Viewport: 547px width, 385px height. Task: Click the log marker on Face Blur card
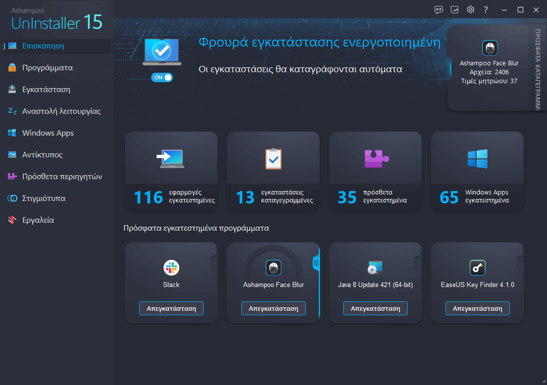(316, 263)
